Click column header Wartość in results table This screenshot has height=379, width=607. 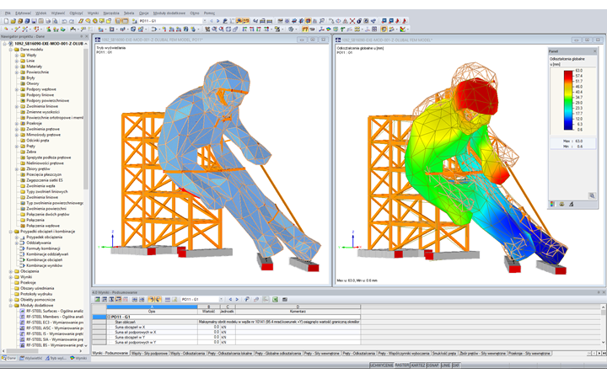209,312
